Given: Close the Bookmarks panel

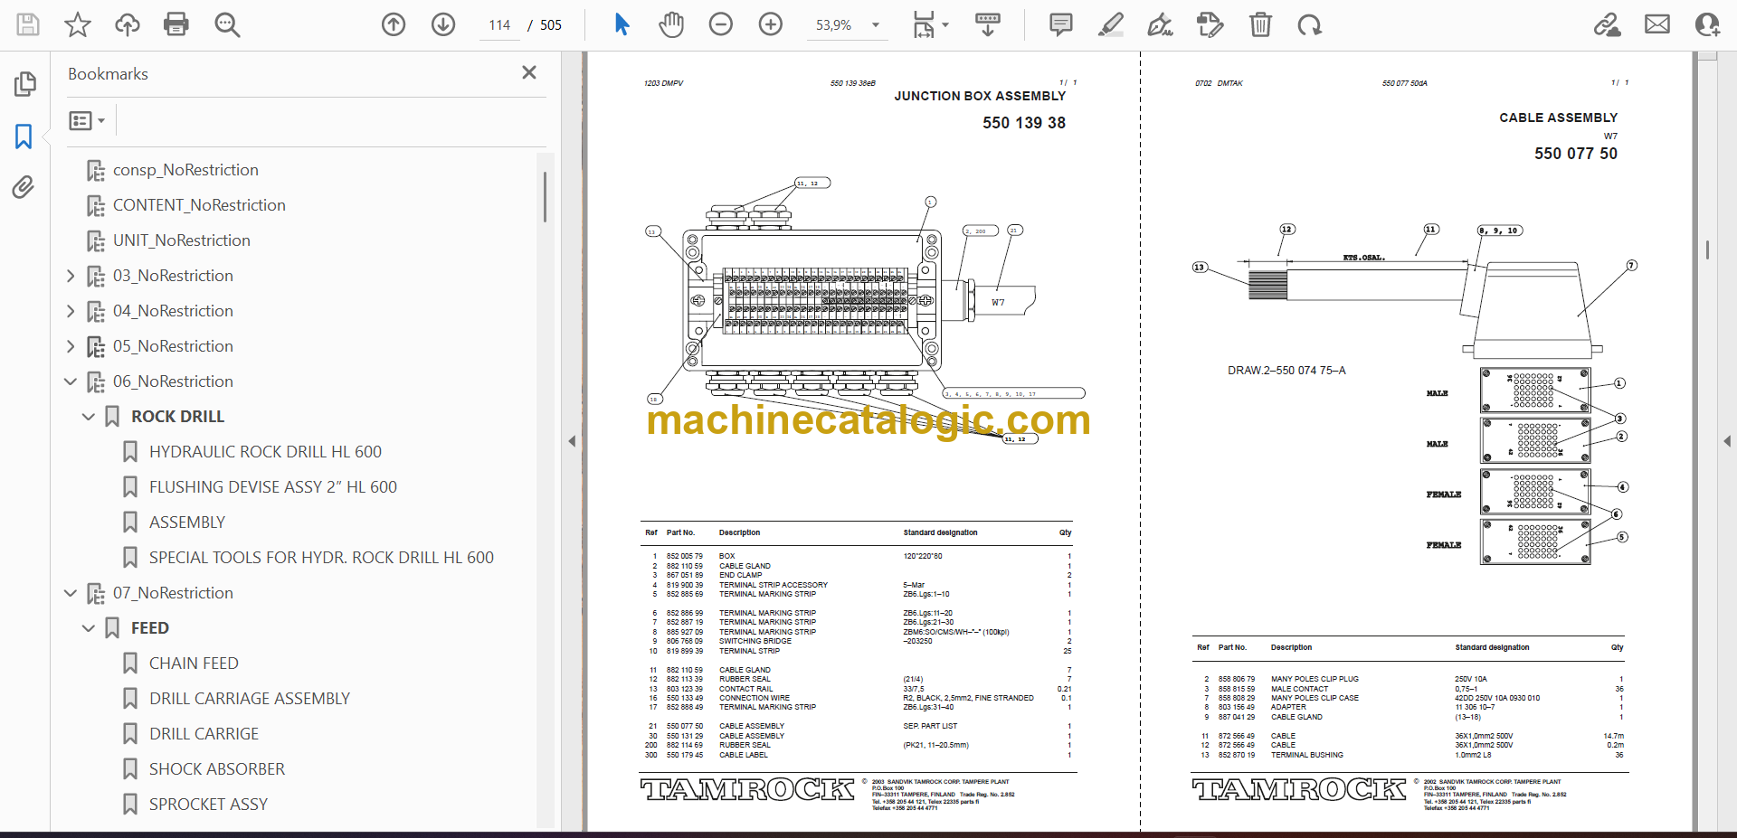Looking at the screenshot, I should (529, 72).
